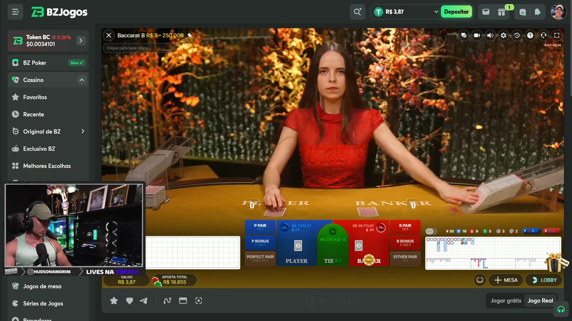Screen dimensions: 572x321
Task: Open the roadmap scoreboard grid
Action: pyautogui.click(x=493, y=253)
